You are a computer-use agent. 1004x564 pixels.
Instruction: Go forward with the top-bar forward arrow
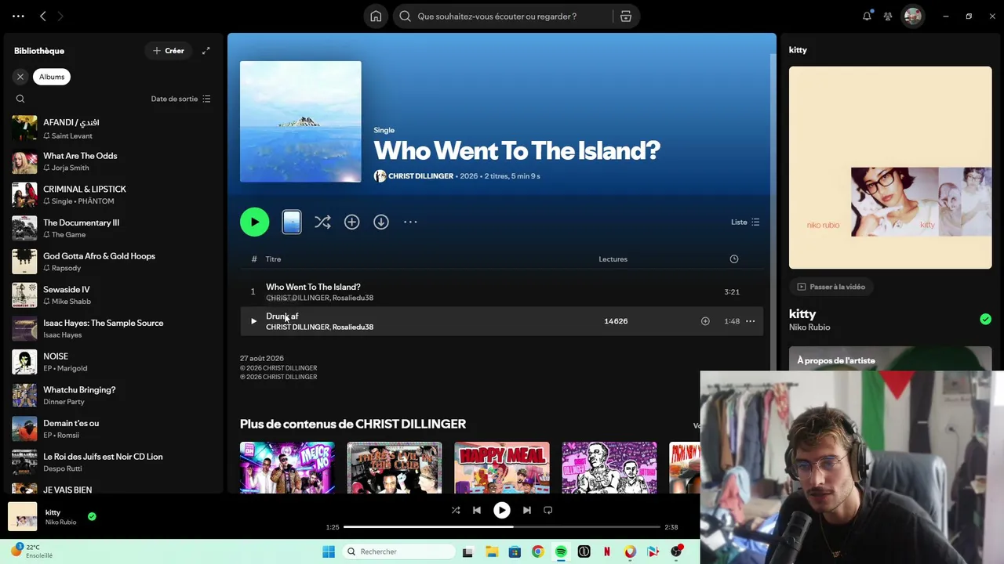(x=60, y=16)
